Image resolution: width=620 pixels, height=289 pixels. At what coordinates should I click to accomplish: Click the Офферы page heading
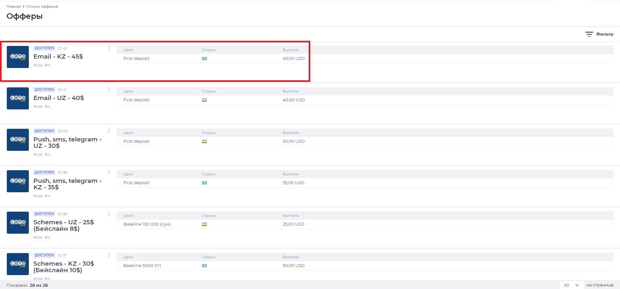25,16
